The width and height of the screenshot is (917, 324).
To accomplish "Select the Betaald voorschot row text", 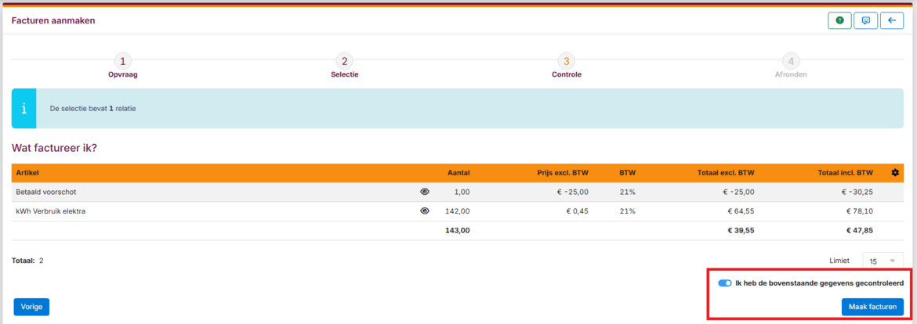I will [x=45, y=192].
